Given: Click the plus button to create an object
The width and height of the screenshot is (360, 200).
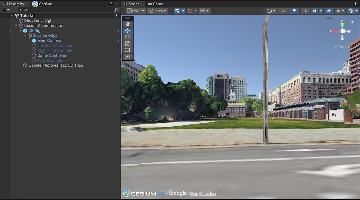Looking at the screenshot, I should 4,10.
